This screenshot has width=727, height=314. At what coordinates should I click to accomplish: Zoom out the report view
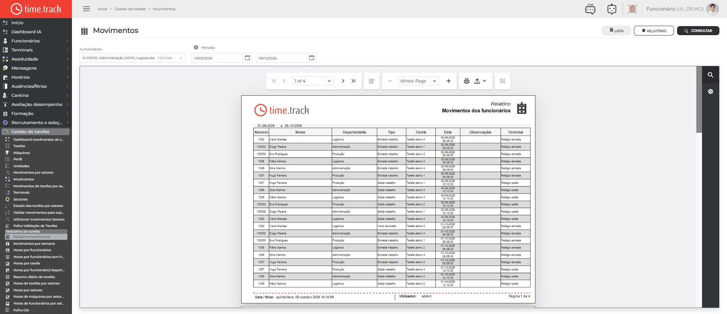pyautogui.click(x=390, y=81)
